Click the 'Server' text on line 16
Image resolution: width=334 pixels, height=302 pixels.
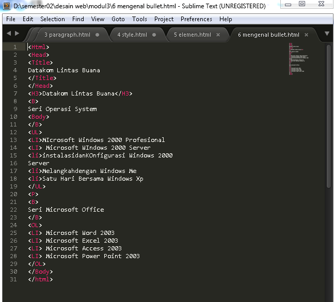click(x=39, y=163)
